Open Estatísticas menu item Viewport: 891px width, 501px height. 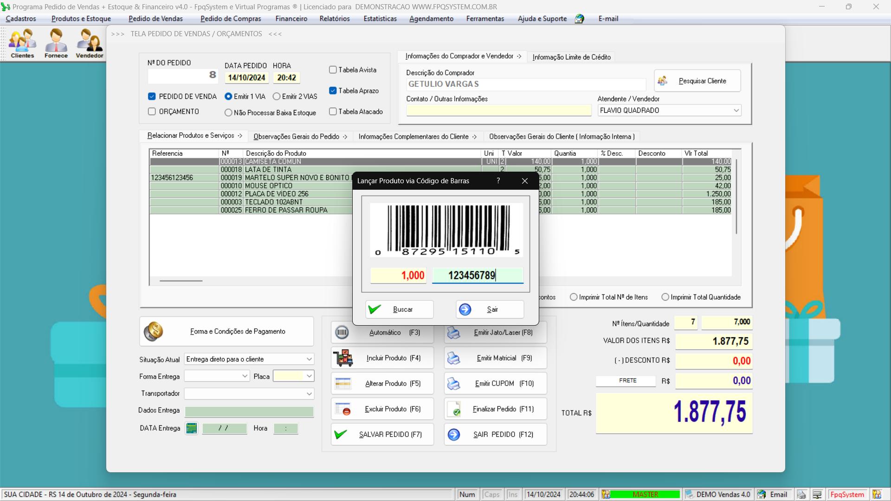(x=380, y=19)
